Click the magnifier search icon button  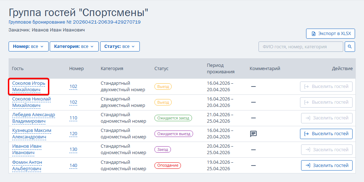tap(350, 46)
